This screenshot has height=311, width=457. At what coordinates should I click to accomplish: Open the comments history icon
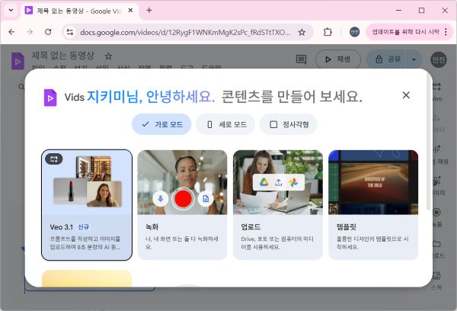click(x=301, y=59)
